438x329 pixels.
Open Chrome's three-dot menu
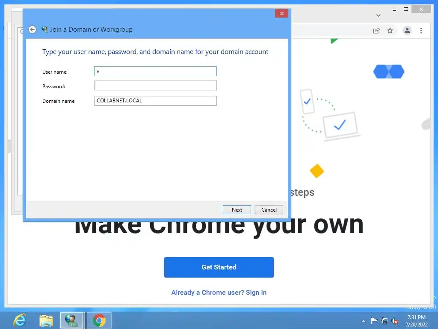(x=421, y=30)
